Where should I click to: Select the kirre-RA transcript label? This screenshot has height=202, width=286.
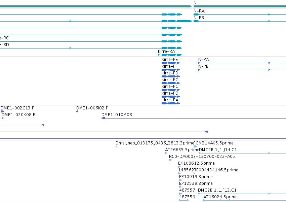point(166,51)
